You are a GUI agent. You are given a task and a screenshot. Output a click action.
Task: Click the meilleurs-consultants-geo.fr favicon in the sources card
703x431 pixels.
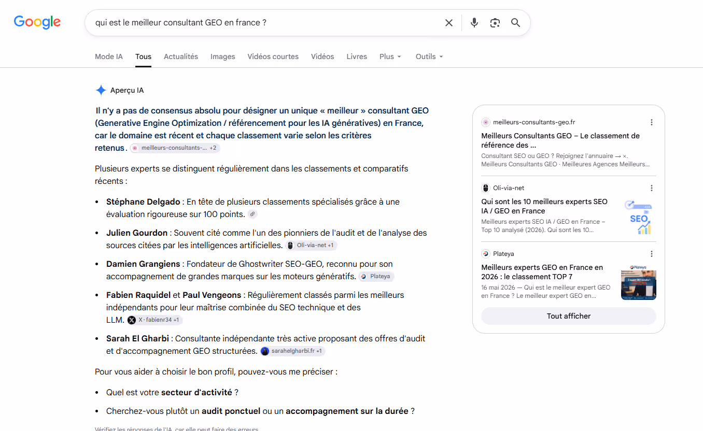tap(486, 122)
